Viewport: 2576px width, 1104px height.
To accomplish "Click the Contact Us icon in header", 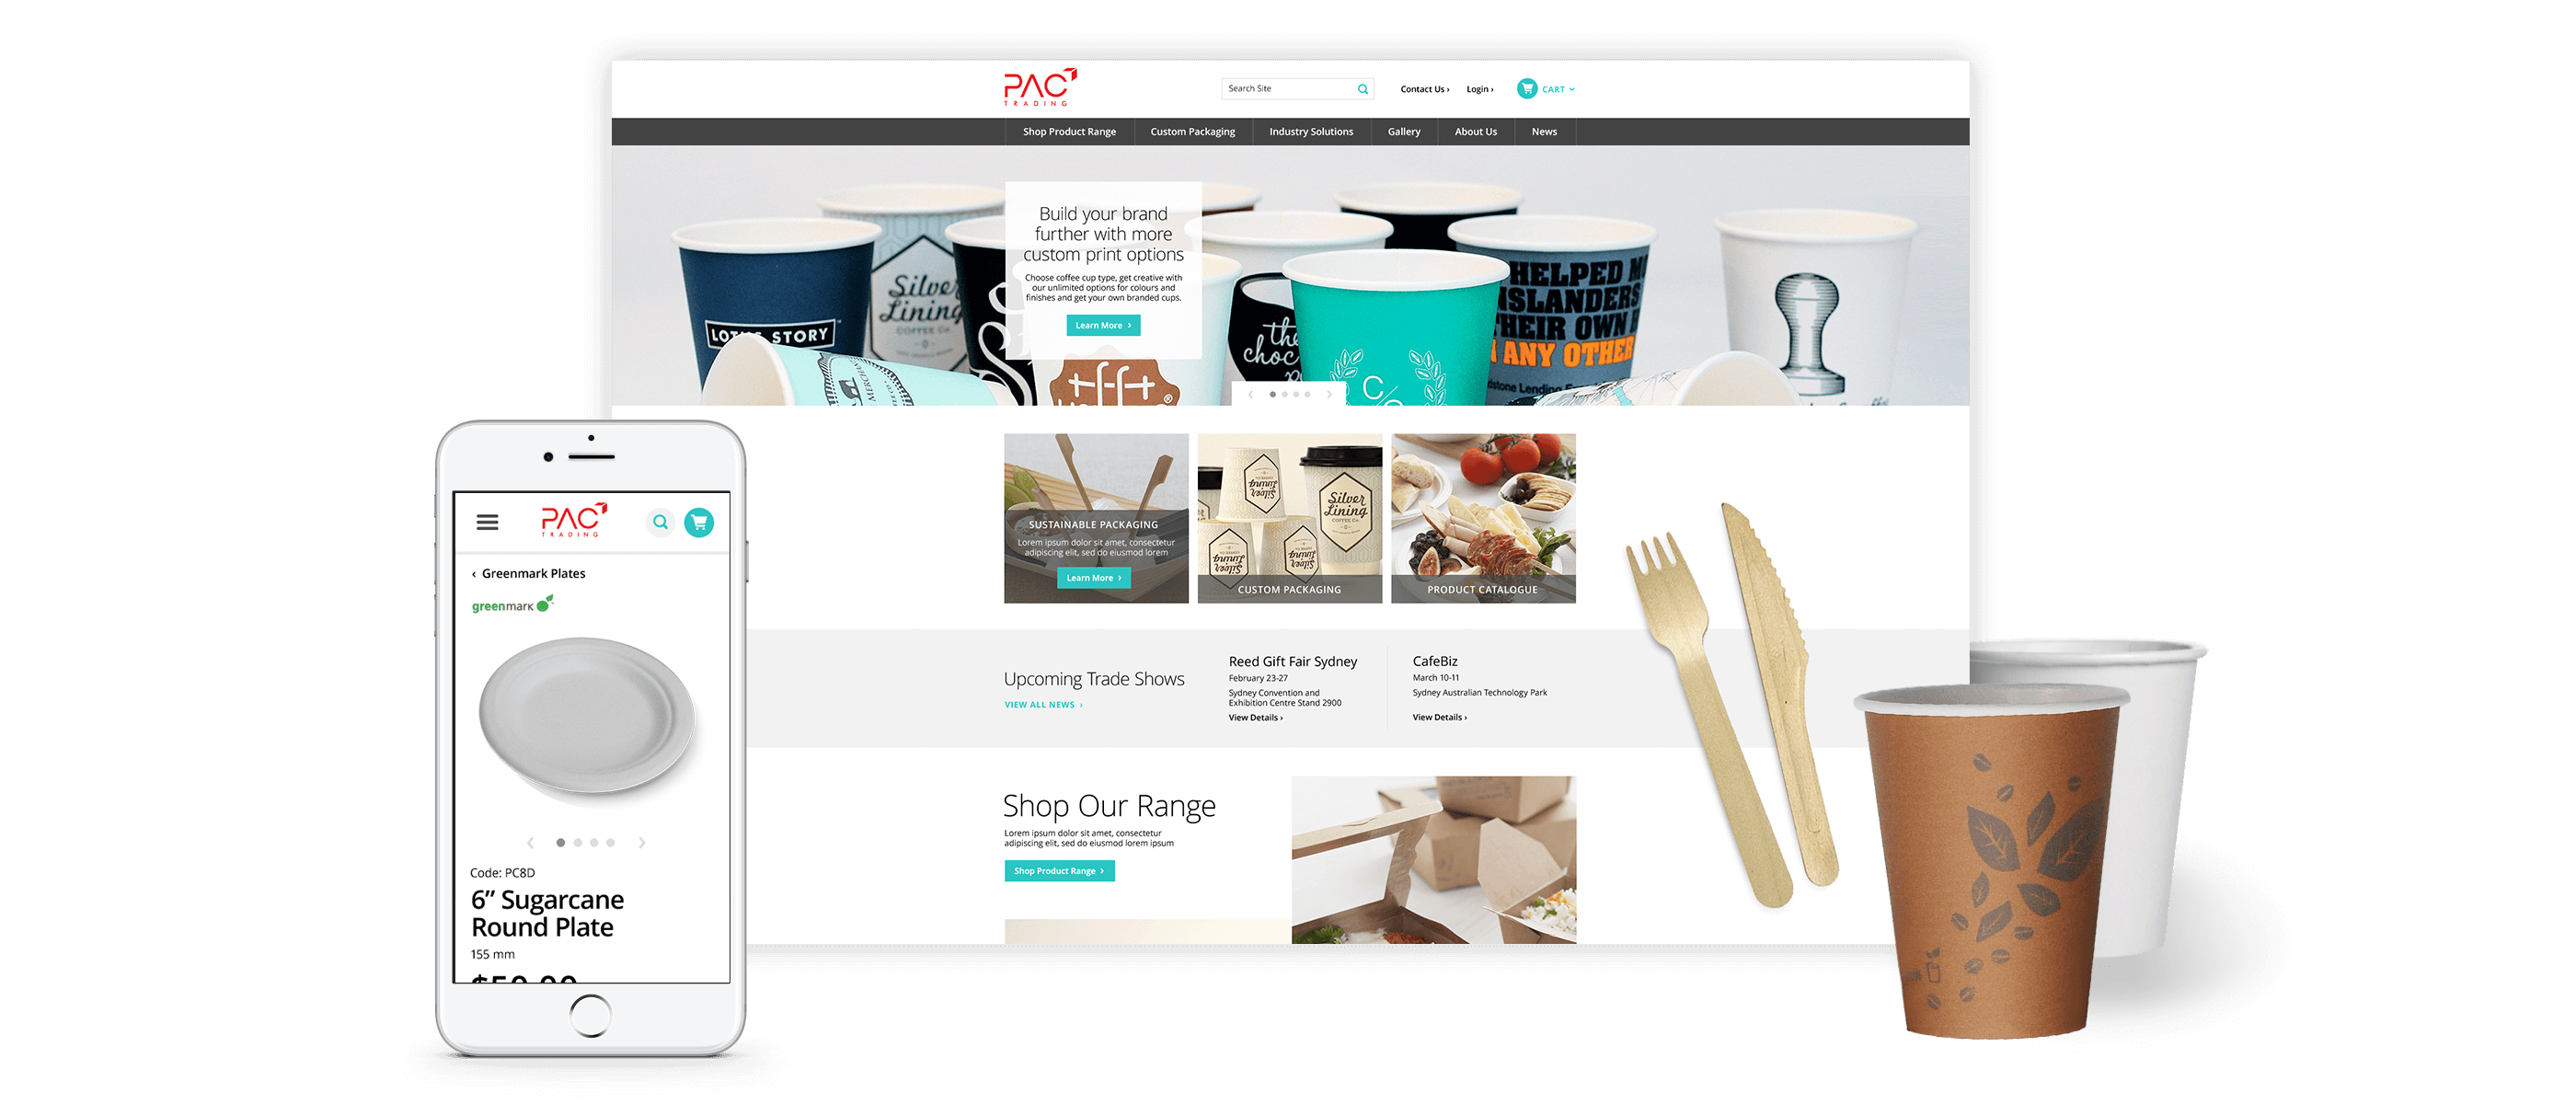I will point(1418,87).
